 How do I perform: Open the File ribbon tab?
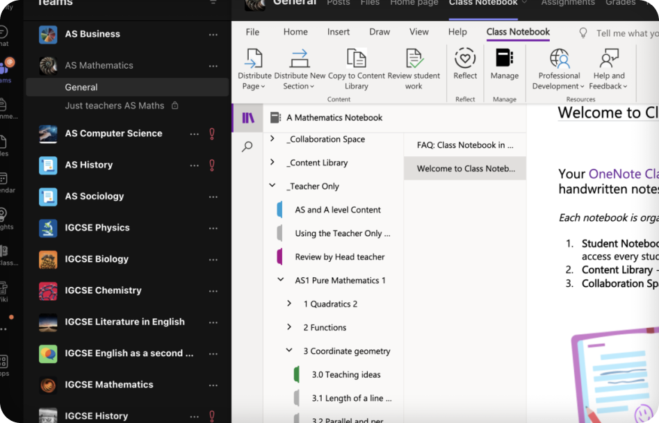252,32
